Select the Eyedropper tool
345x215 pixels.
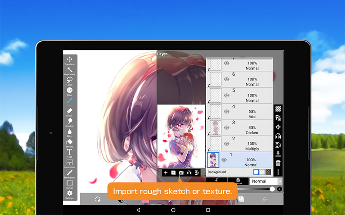[x=69, y=174]
